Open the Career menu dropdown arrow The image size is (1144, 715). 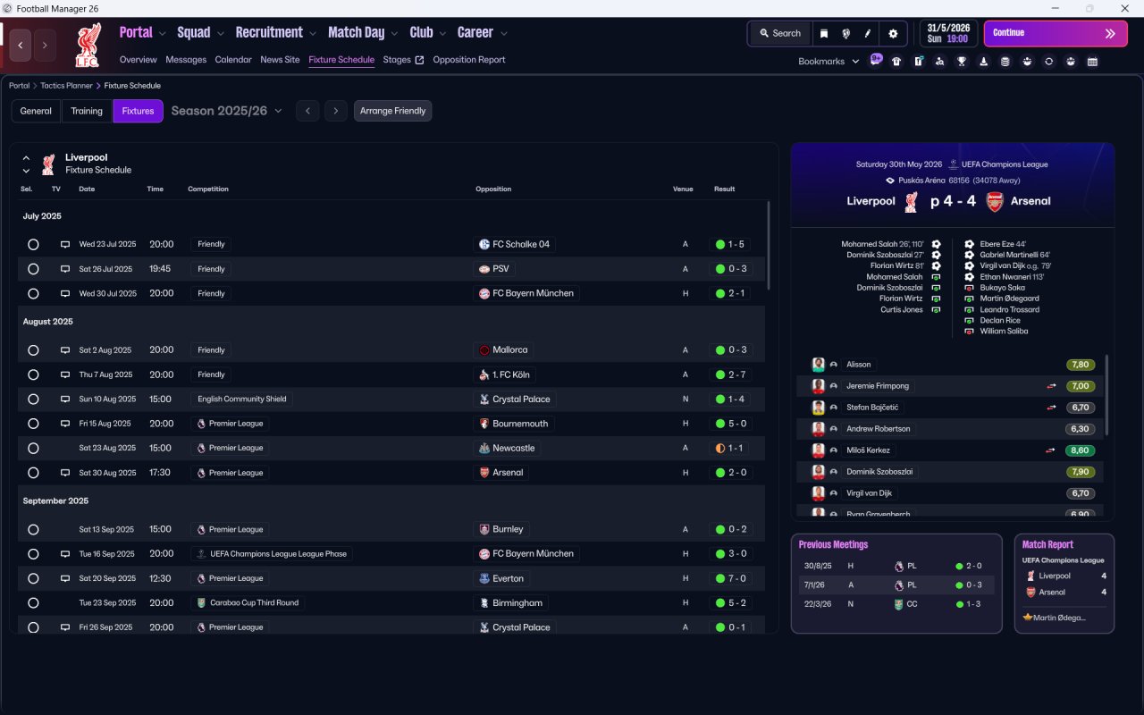click(503, 33)
